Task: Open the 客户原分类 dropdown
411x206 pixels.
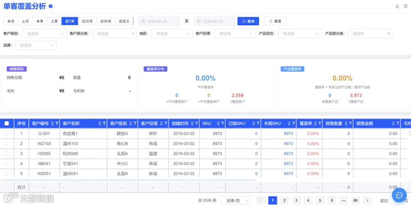Action: pos(114,33)
